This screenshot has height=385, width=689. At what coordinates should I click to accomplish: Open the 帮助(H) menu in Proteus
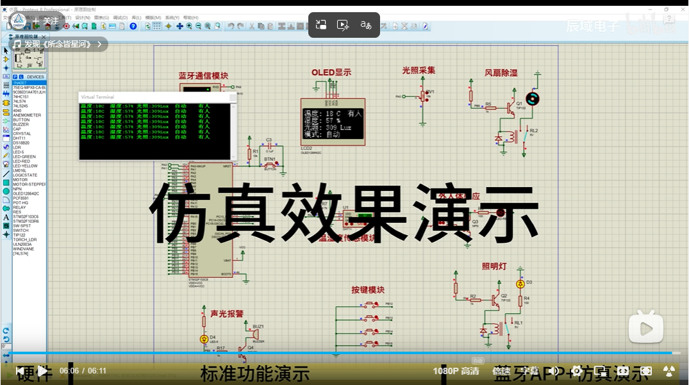[x=191, y=17]
